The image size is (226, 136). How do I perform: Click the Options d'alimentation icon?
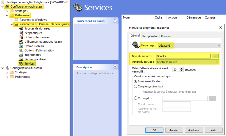(21, 51)
